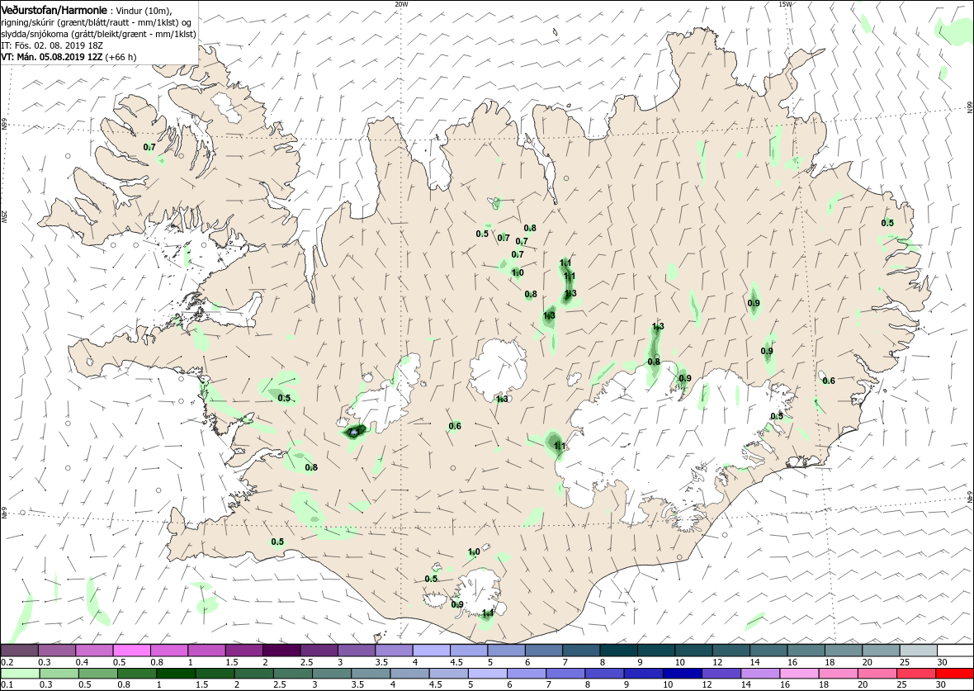Pick the dark mauve 0.2 legend swatch

coord(20,651)
